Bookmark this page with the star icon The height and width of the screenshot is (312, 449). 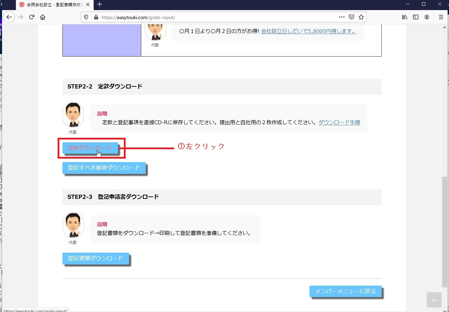tap(361, 17)
